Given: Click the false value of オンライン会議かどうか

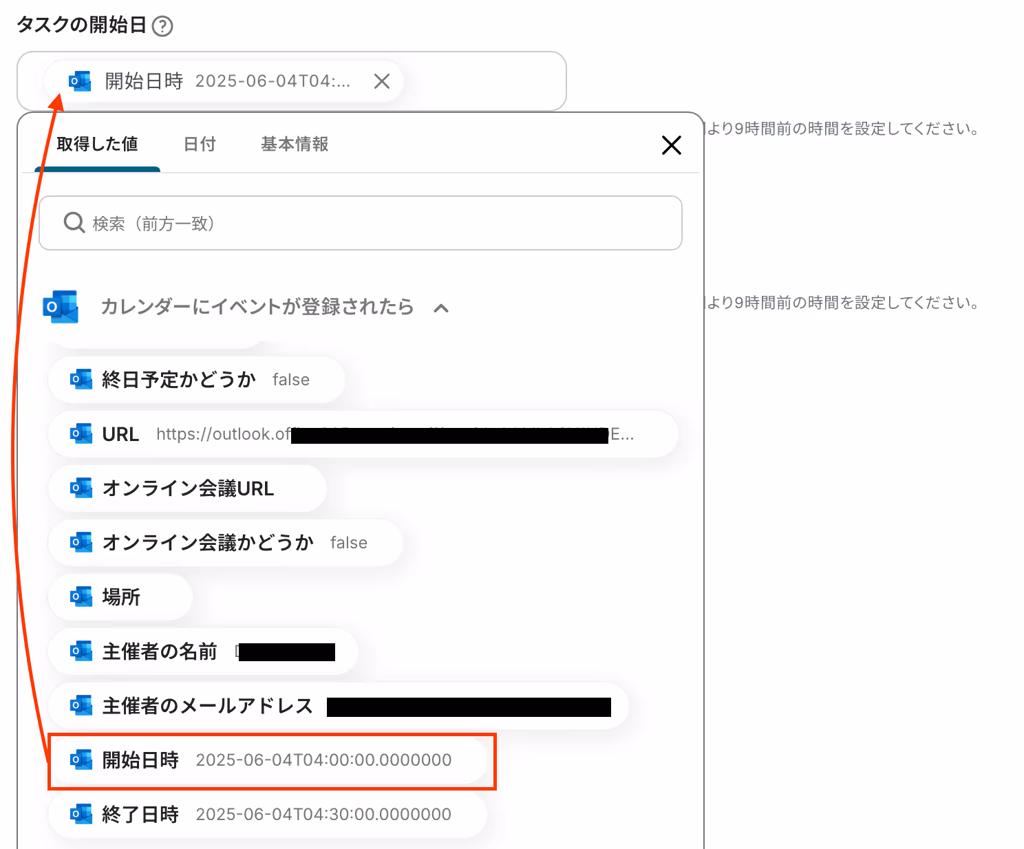Looking at the screenshot, I should pyautogui.click(x=349, y=543).
